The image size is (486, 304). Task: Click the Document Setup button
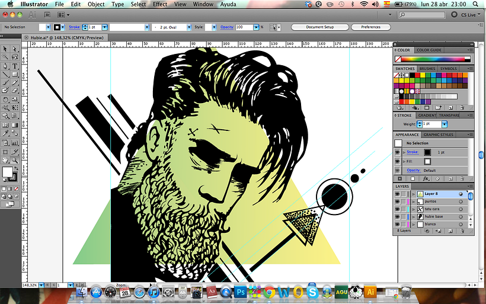tap(320, 27)
